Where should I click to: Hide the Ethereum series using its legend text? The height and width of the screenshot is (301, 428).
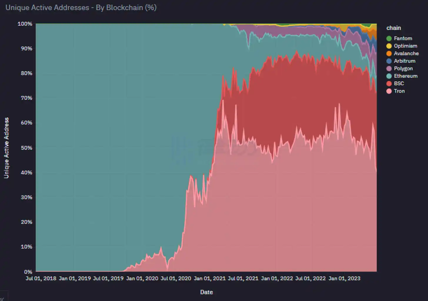(x=406, y=76)
